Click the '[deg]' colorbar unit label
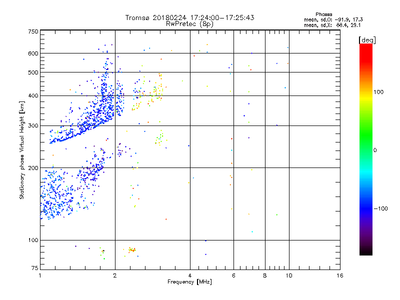Viewport: 400px width, 300px height. point(367,40)
